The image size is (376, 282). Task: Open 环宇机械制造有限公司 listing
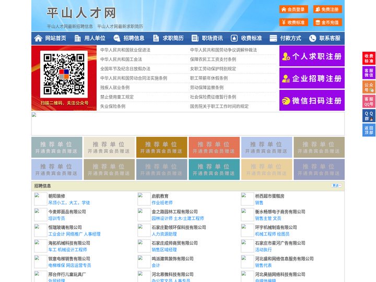click(x=276, y=227)
